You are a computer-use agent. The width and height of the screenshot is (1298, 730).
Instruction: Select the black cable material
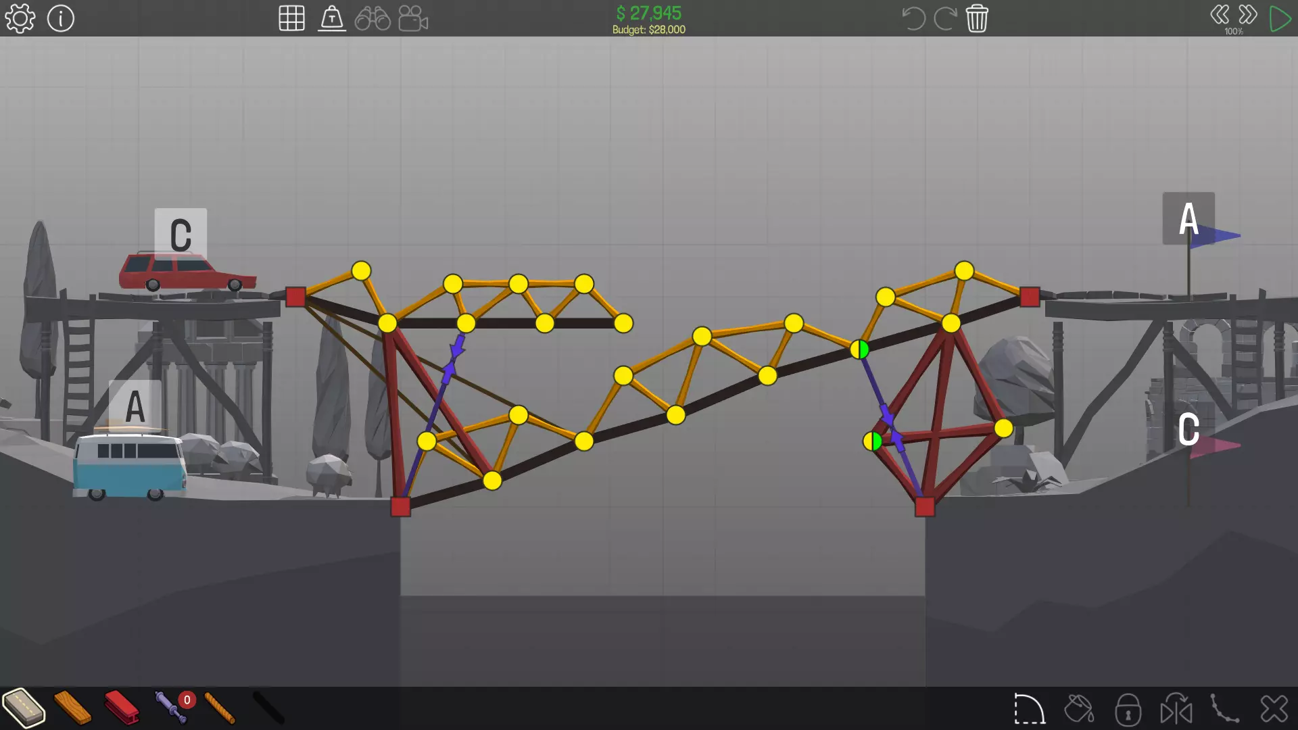pyautogui.click(x=268, y=708)
